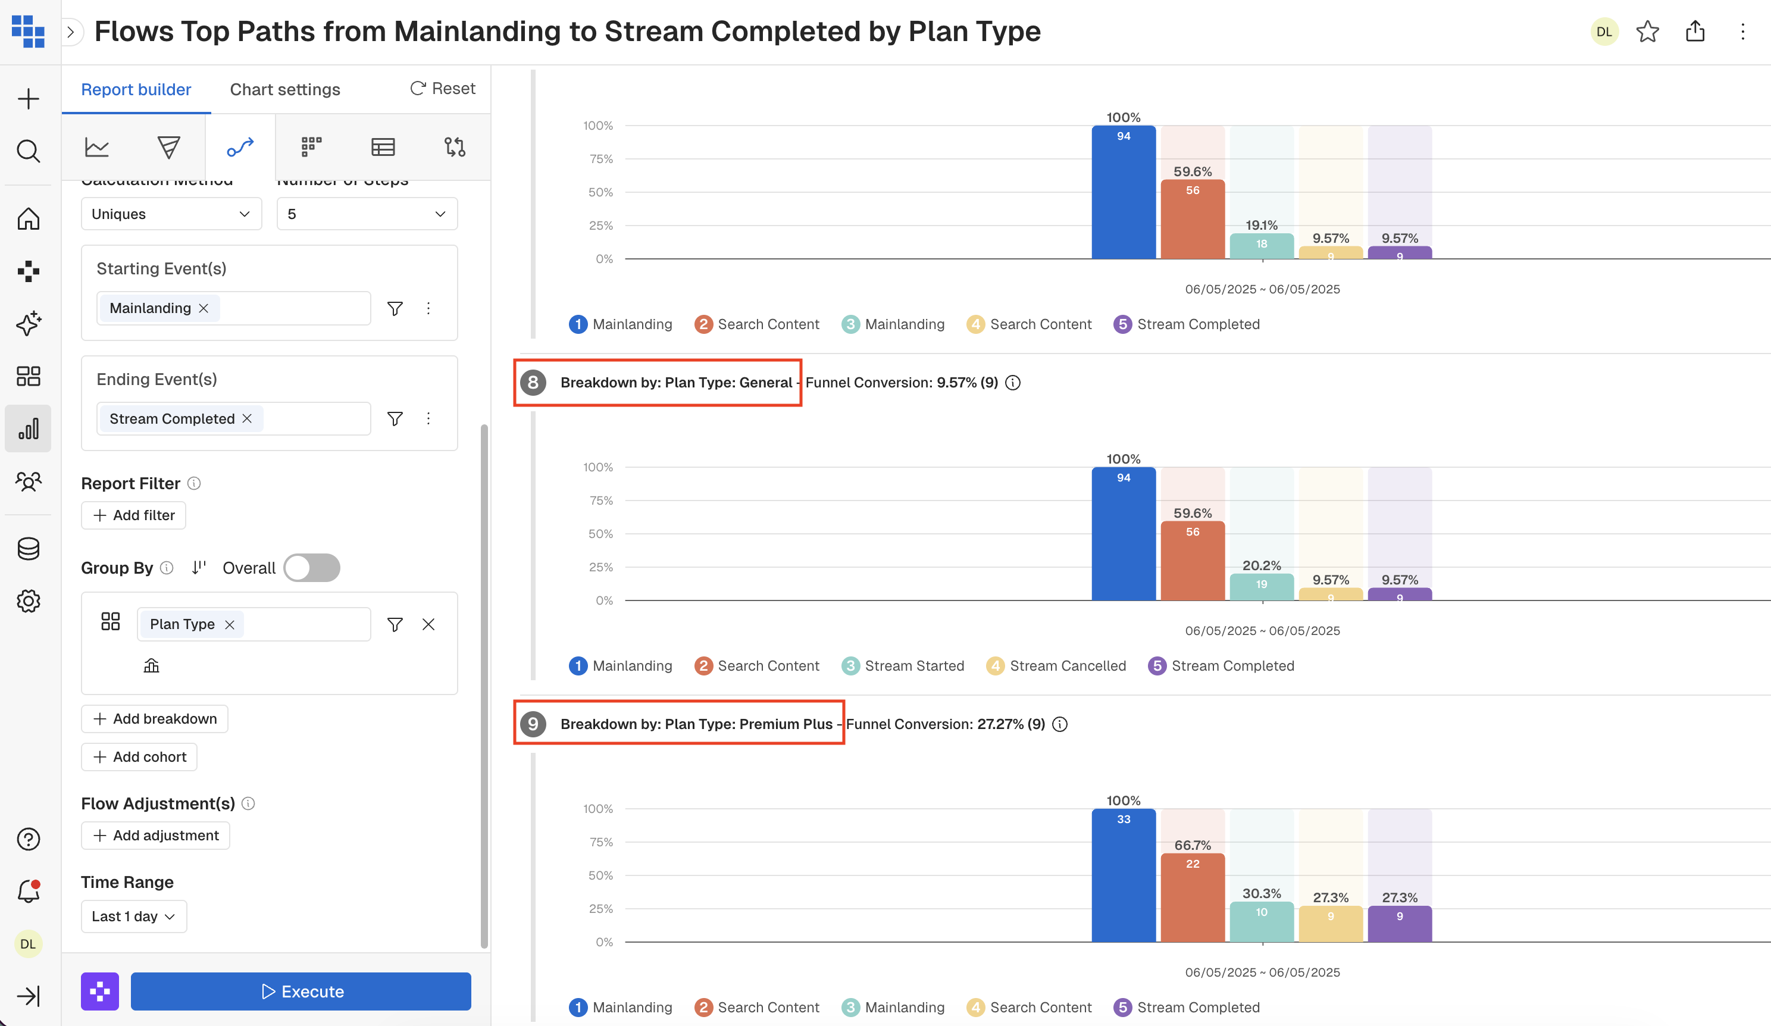Open notifications bell in left sidebar
The image size is (1771, 1026).
coord(28,891)
